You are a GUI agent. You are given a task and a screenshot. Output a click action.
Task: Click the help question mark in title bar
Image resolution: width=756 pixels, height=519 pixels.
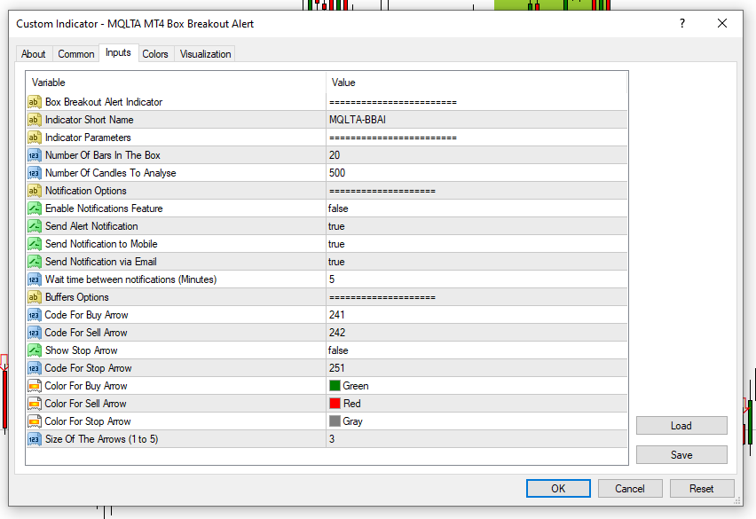[682, 23]
